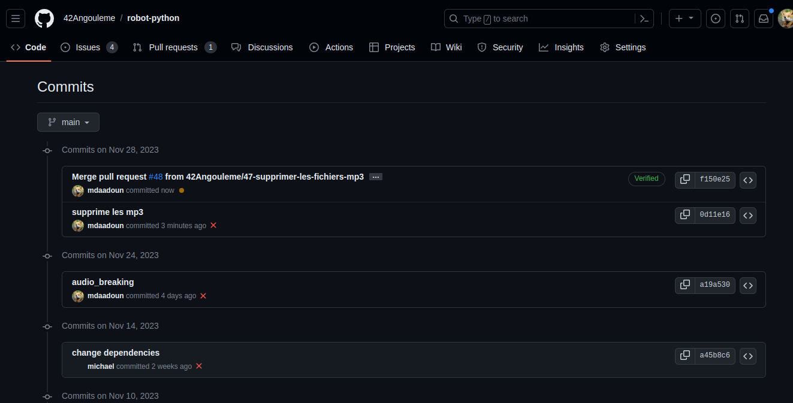Open the Discussions tab
The image size is (793, 403).
coord(262,47)
